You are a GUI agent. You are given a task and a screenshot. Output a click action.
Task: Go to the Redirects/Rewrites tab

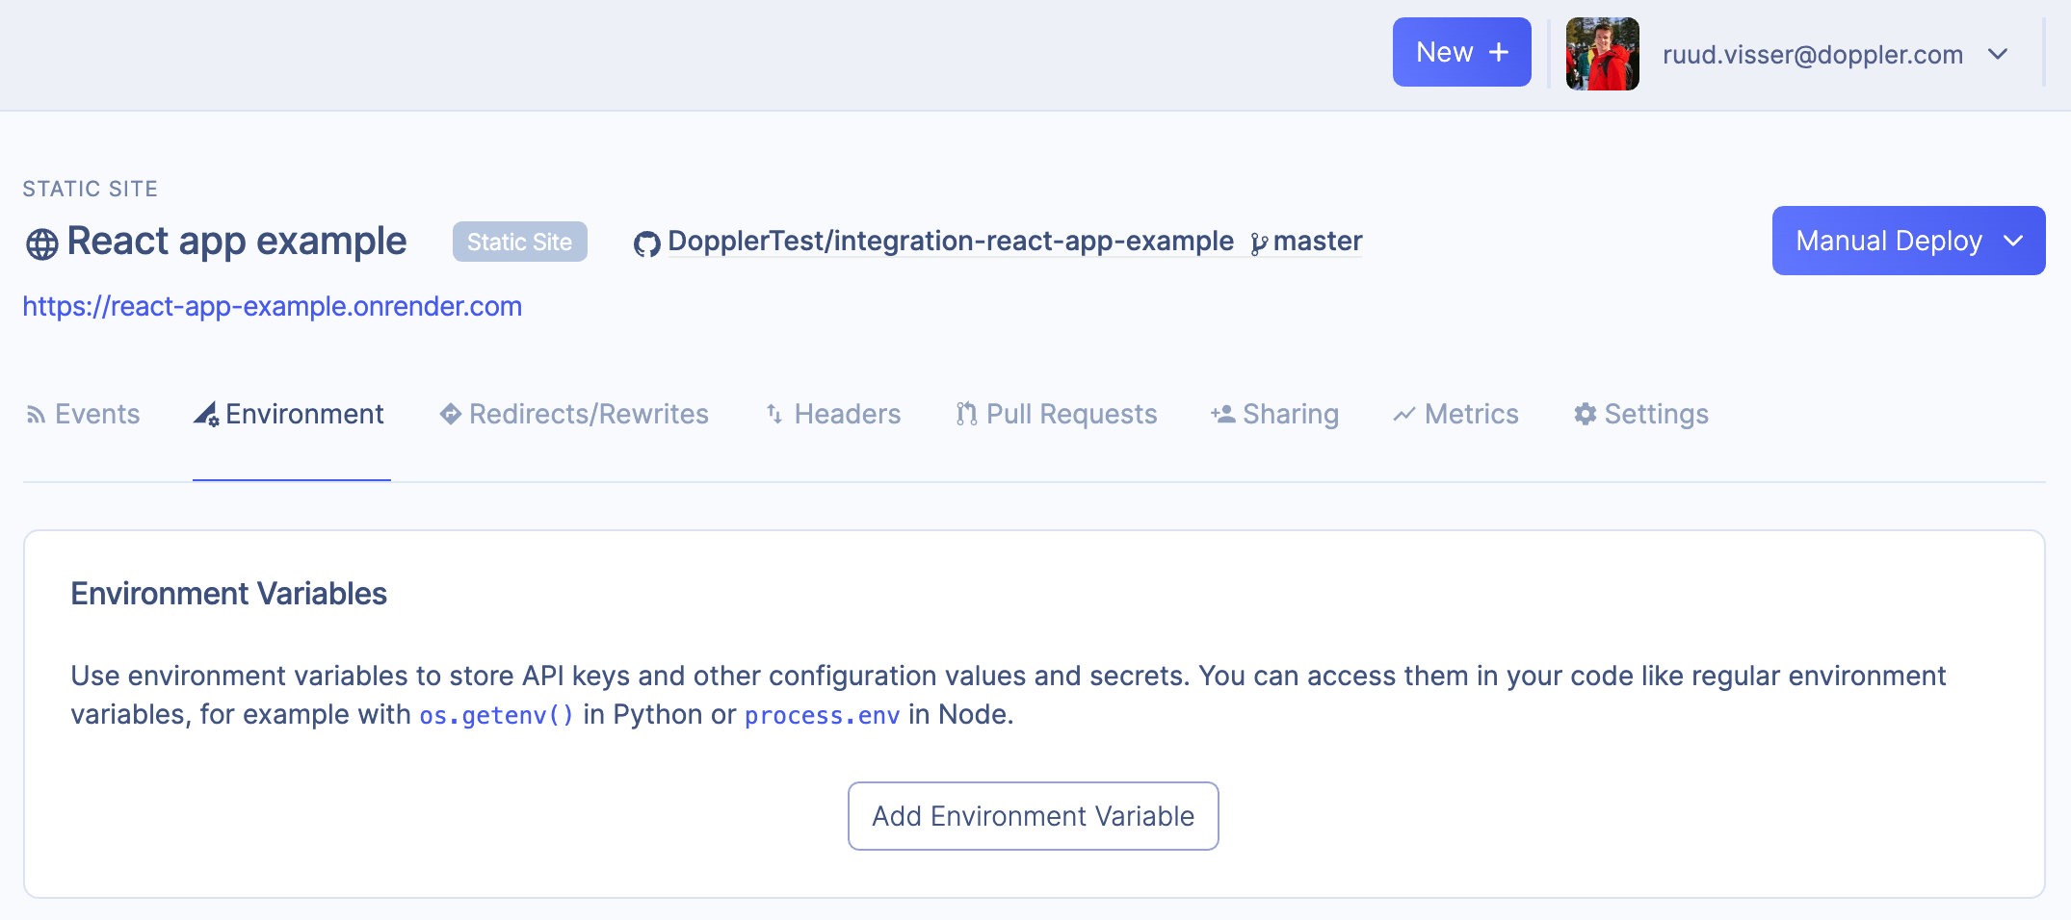[574, 414]
